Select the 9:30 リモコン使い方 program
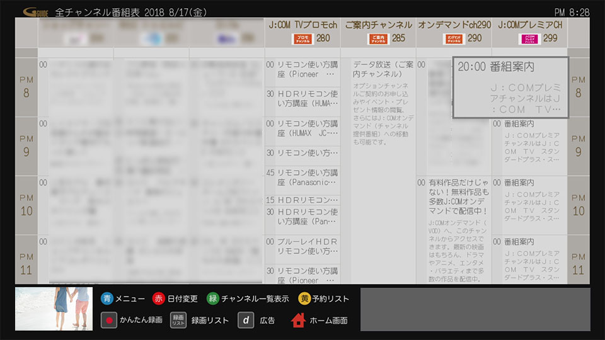Viewport: 605px width, 340px height. point(303,156)
